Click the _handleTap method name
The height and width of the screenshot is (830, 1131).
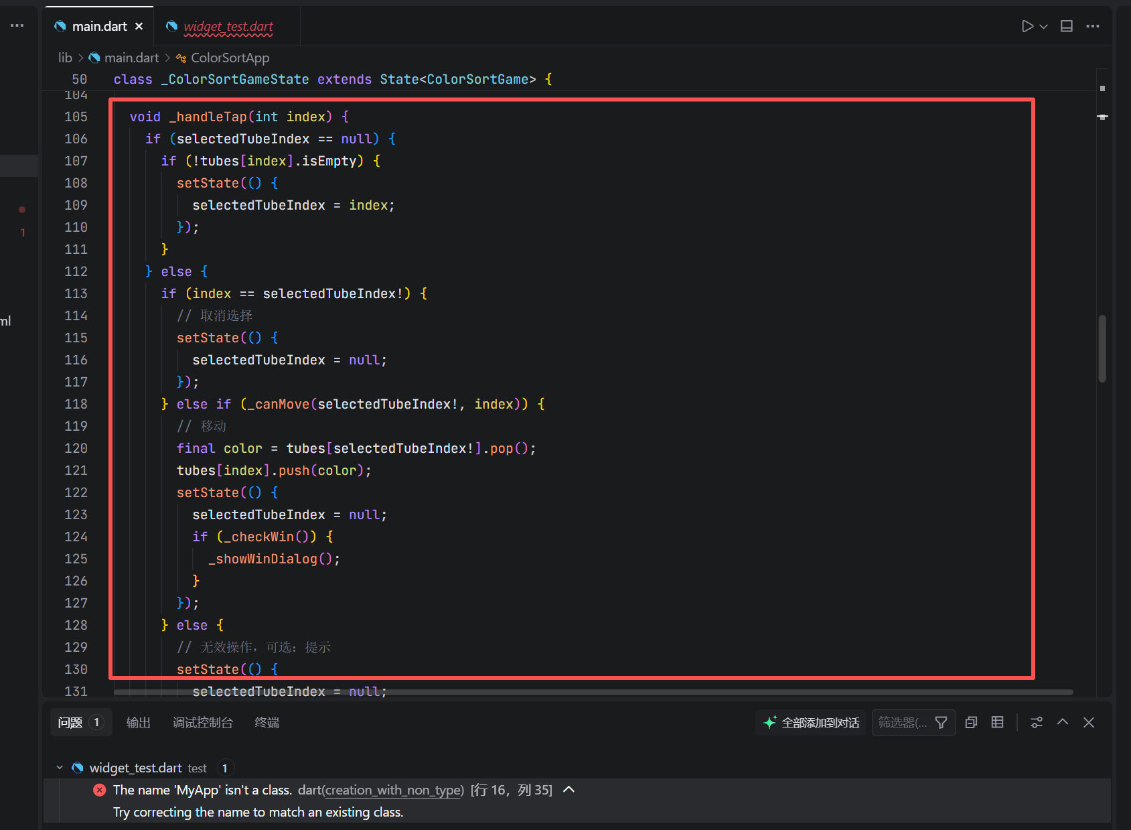(x=208, y=117)
